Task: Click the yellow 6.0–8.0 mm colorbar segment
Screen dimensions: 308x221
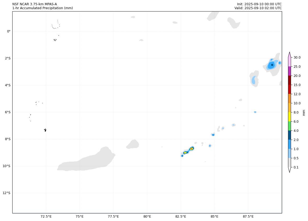Action: 289,117
